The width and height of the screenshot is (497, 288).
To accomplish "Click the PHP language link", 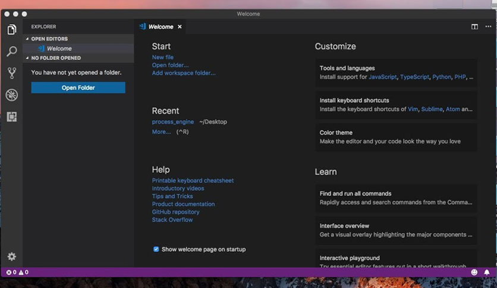I will (460, 77).
